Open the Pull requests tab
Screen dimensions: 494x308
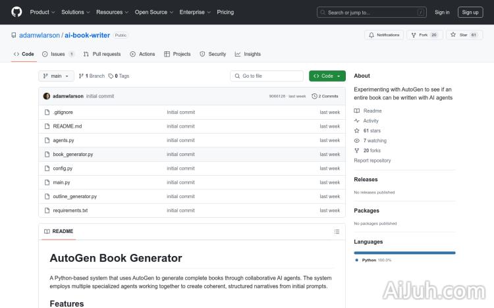tap(102, 54)
